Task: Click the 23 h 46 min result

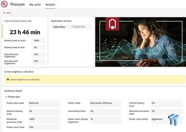Action: coord(25,32)
